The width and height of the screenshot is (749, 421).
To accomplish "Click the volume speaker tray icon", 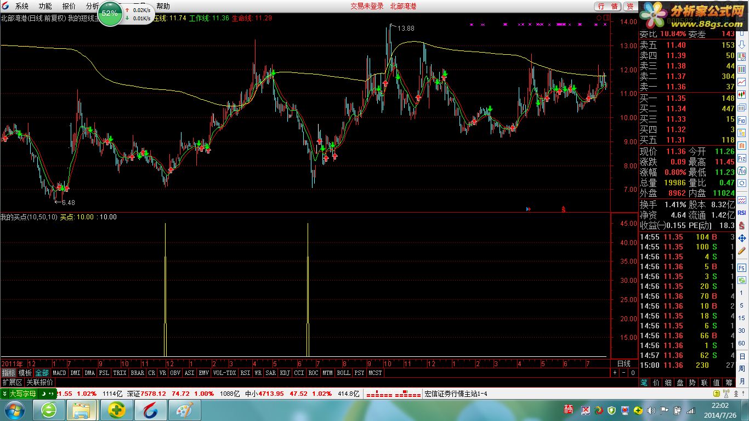I will pyautogui.click(x=651, y=410).
